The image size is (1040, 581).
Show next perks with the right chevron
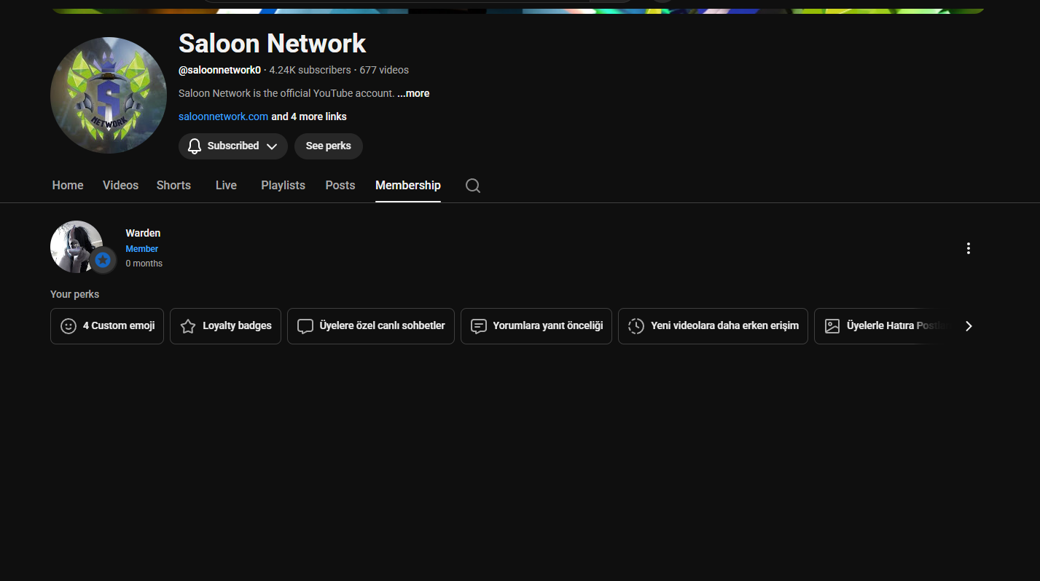click(969, 326)
